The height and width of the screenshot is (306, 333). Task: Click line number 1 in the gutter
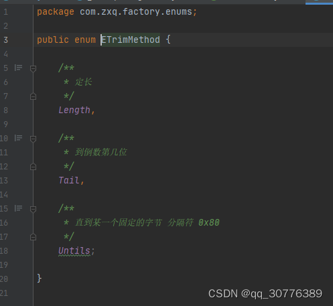tap(6, 12)
